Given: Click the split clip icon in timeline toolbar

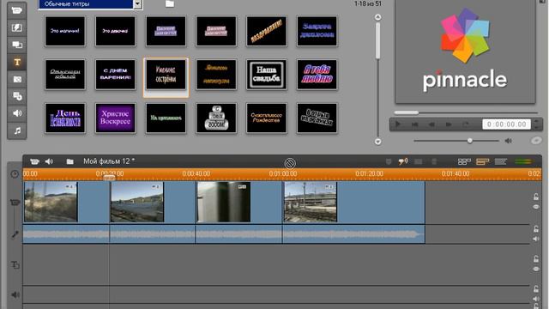Looking at the screenshot, I should 418,161.
